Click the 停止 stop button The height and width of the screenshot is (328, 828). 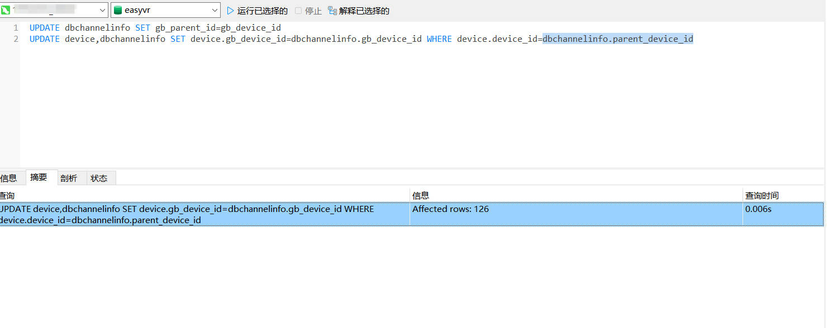tap(308, 11)
